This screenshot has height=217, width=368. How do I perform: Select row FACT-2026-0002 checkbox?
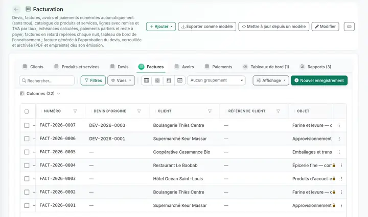[27, 192]
